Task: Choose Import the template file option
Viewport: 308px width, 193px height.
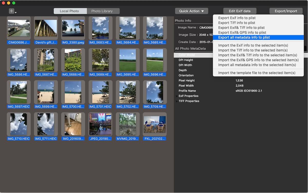Action: [258, 73]
